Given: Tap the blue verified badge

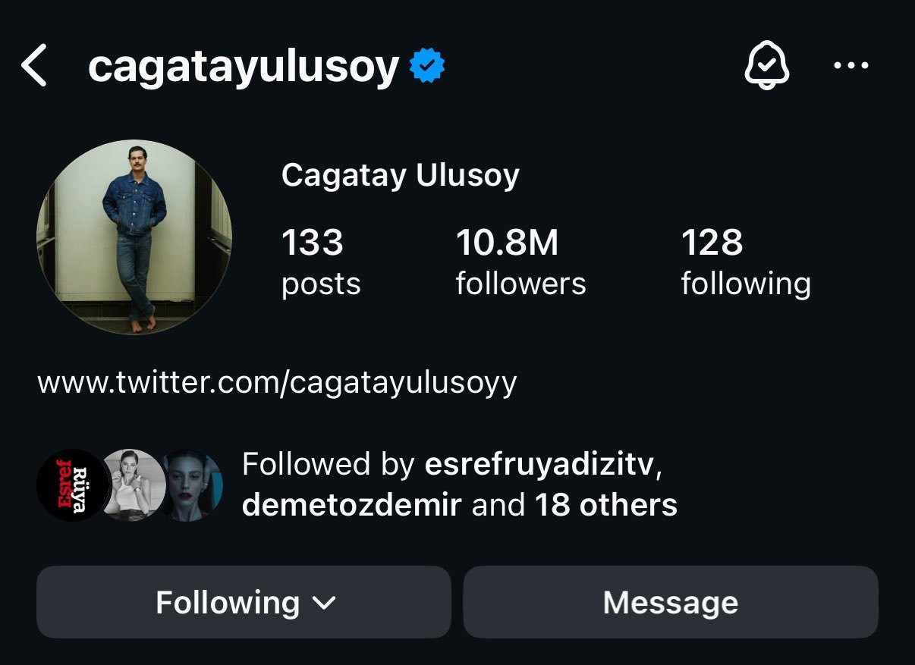Looking at the screenshot, I should 427,66.
